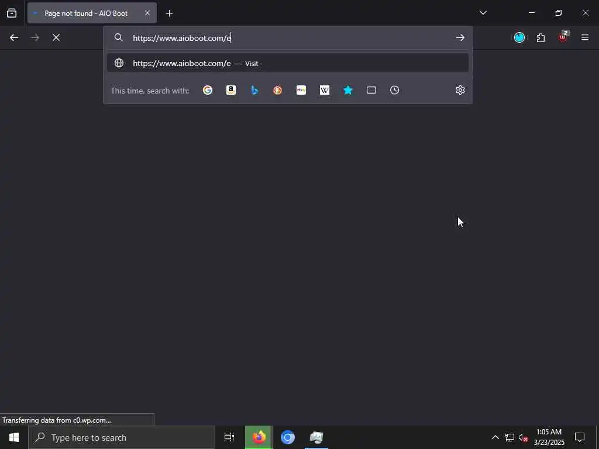The width and height of the screenshot is (599, 449).
Task: Open the uBlock Origin extension icon
Action: tap(563, 37)
